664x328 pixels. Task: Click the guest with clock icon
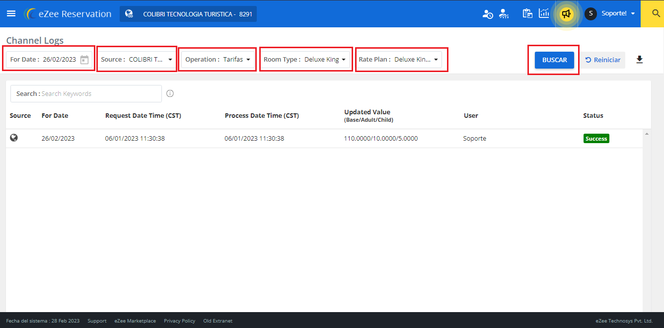[x=488, y=14]
